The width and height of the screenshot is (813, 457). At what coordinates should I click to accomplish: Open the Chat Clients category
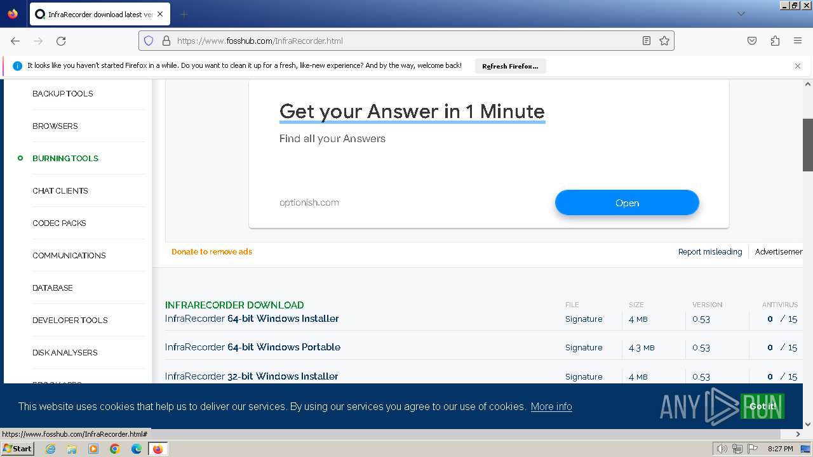pyautogui.click(x=60, y=190)
